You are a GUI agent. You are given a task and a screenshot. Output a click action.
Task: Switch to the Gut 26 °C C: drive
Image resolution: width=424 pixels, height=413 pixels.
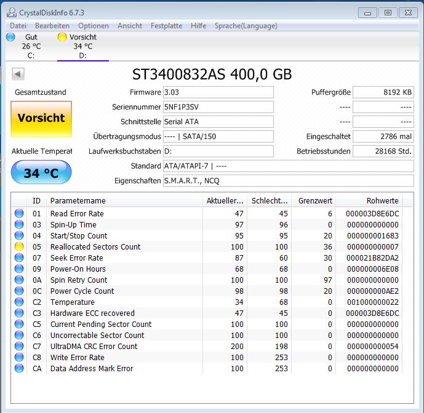31,46
